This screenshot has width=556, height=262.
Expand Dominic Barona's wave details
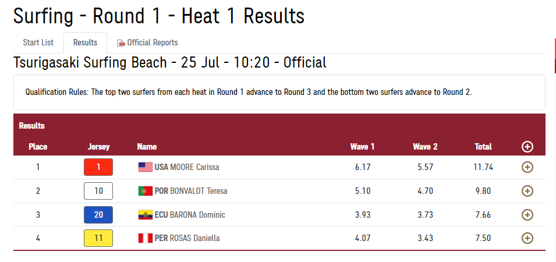(x=527, y=215)
